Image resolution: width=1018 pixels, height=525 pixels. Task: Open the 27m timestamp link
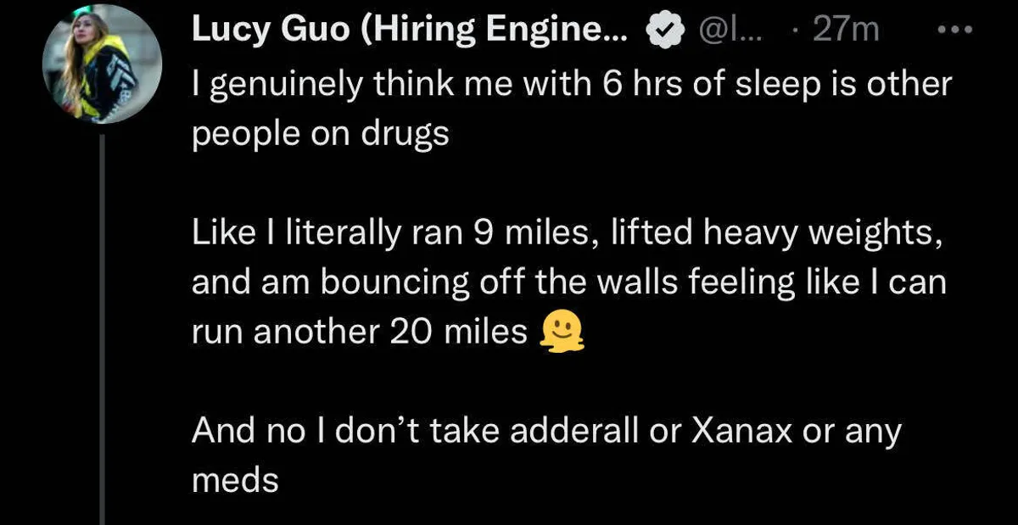click(x=845, y=31)
